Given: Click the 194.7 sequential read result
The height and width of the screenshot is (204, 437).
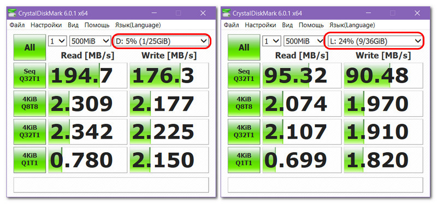Looking at the screenshot, I should (88, 75).
